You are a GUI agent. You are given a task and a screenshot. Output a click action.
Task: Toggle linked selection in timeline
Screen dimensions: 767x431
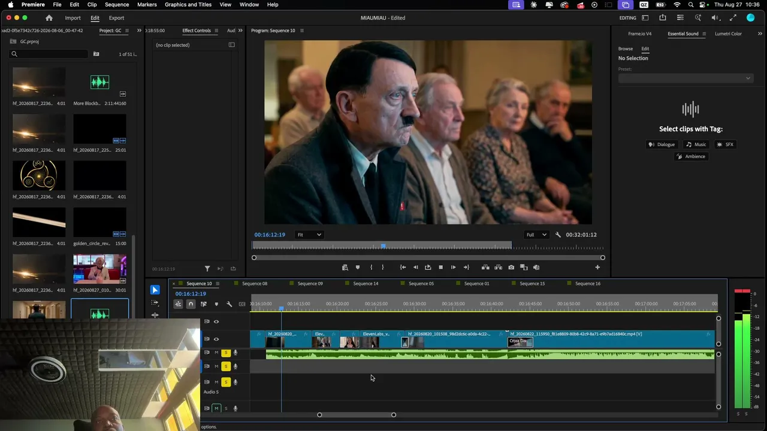pos(204,304)
